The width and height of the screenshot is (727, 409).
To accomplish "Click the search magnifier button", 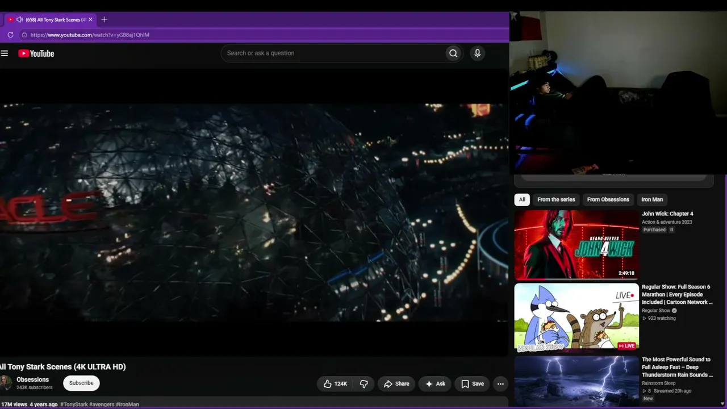I will [x=453, y=53].
